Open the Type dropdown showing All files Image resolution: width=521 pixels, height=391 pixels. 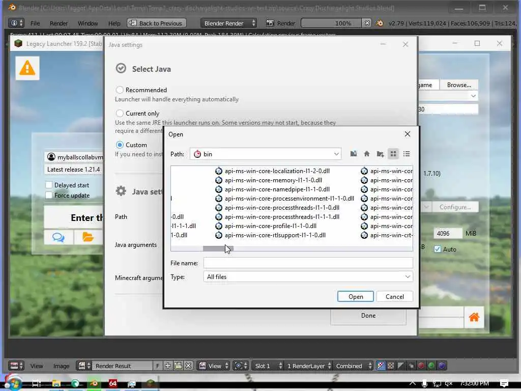click(x=308, y=276)
